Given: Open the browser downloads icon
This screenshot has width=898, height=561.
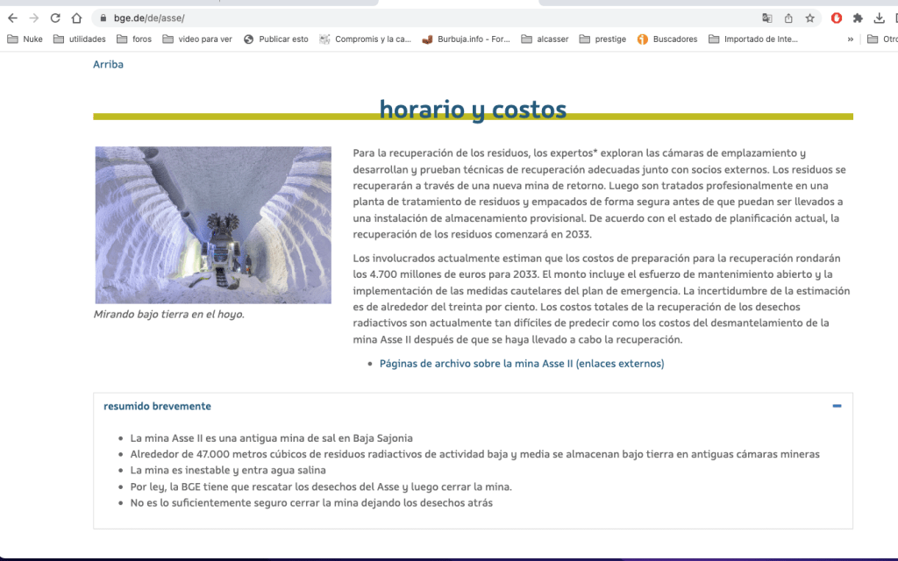Looking at the screenshot, I should pos(880,18).
